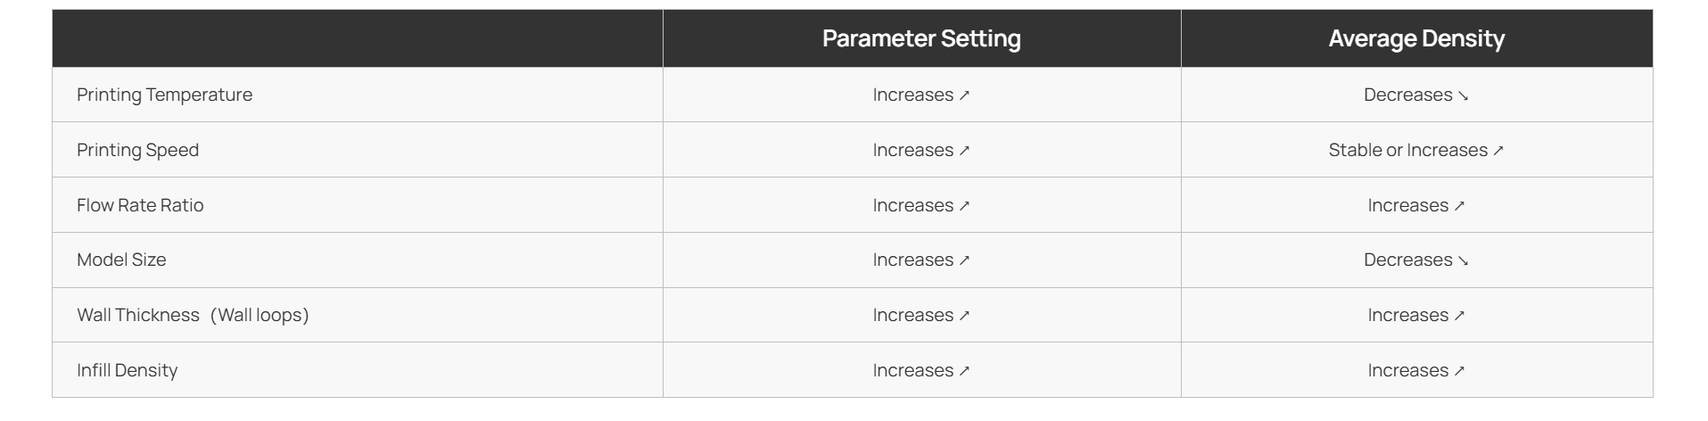Click down arrow in Printing Temperature density cell
The width and height of the screenshot is (1708, 421).
coord(1463,95)
